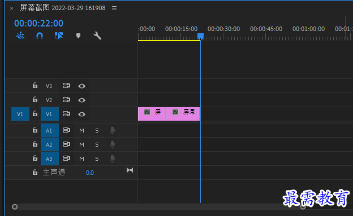Target the V3 video track
Image resolution: width=353 pixels, height=216 pixels.
(x=49, y=86)
